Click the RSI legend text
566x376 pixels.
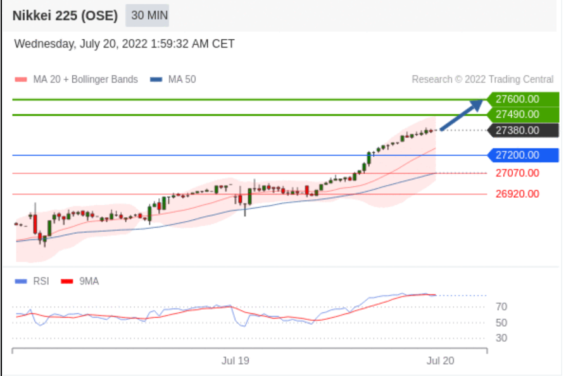click(x=41, y=281)
